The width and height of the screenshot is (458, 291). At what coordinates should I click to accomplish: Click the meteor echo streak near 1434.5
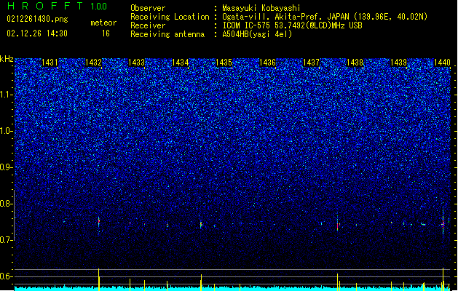[201, 224]
